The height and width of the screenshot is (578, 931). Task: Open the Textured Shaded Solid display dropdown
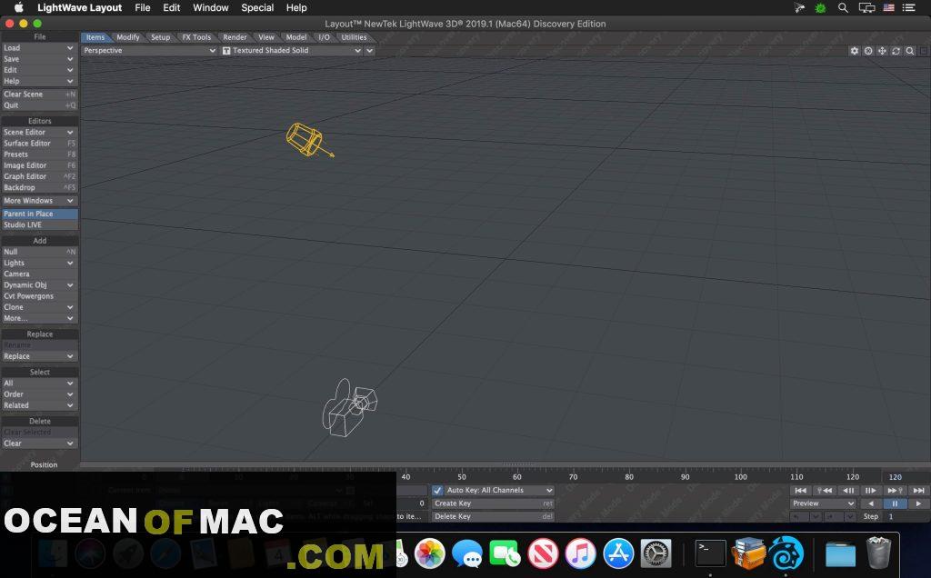[292, 51]
